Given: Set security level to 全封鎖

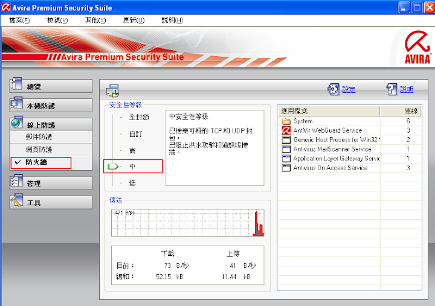Looking at the screenshot, I should (x=139, y=117).
